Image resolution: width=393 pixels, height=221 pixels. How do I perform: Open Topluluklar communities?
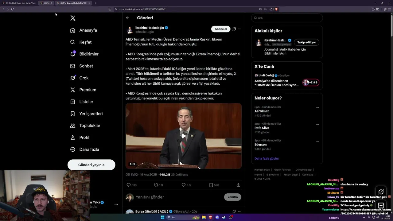pos(85,126)
